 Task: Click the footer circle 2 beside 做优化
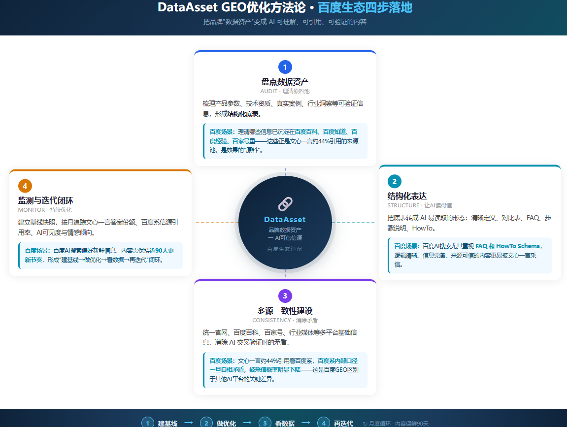206,423
